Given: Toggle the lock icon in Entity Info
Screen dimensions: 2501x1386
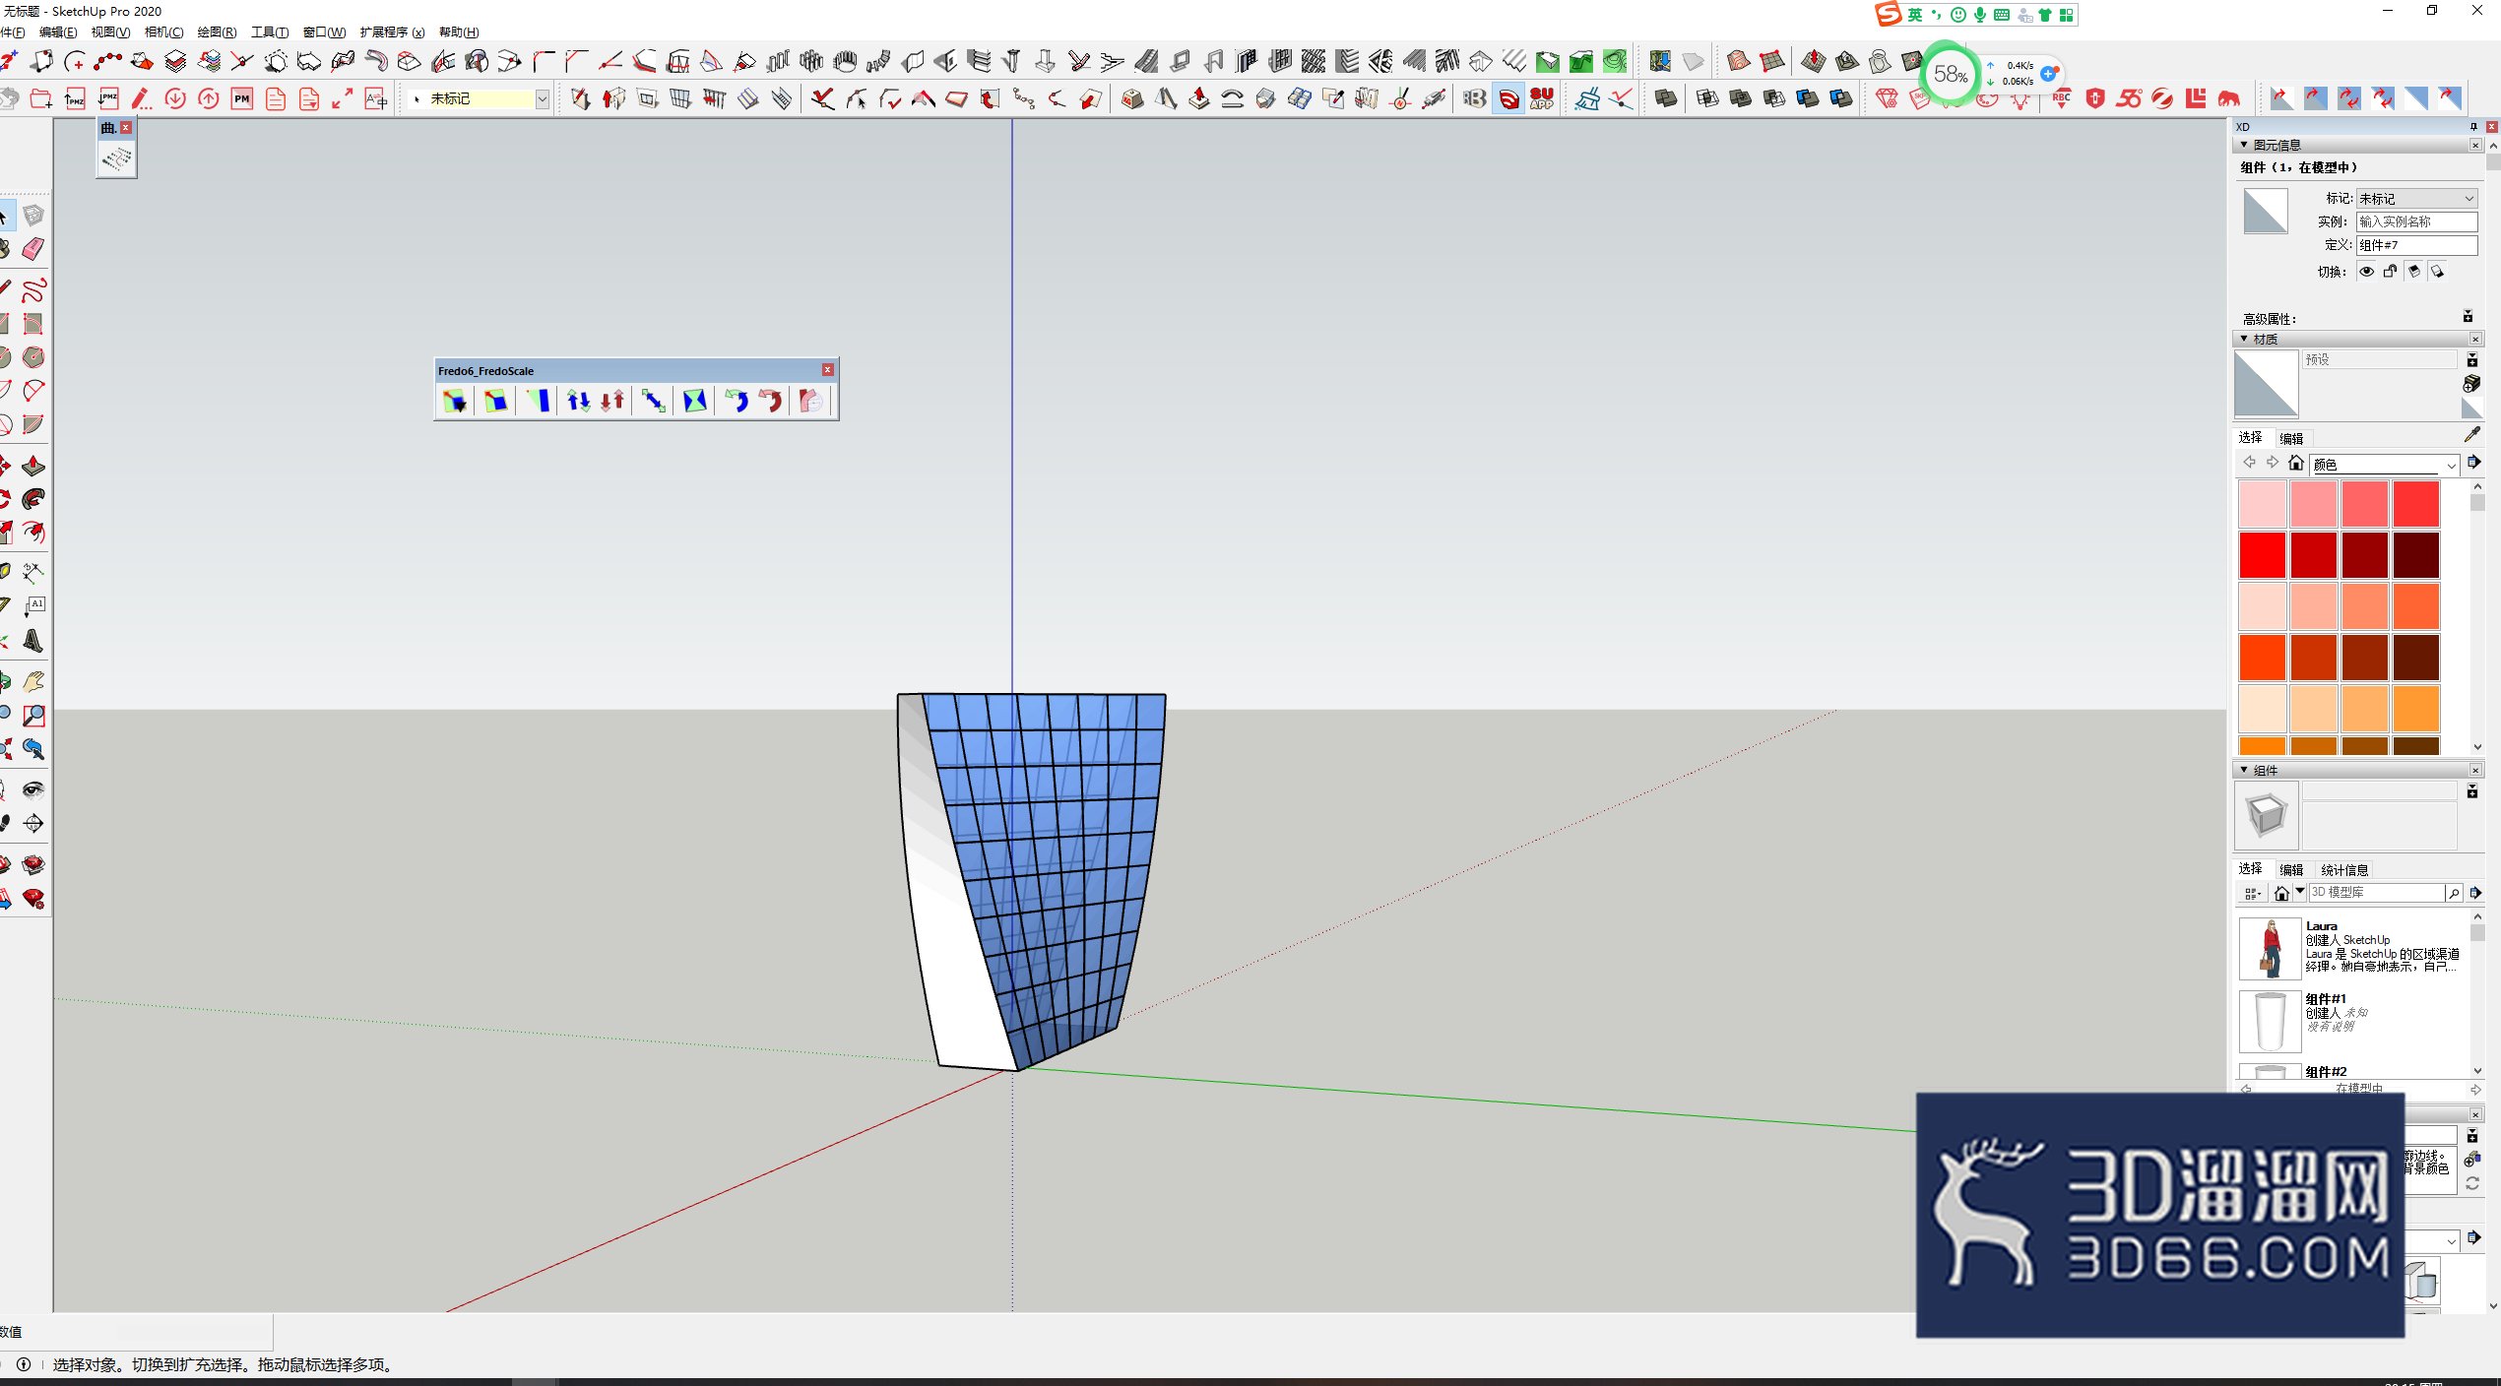Looking at the screenshot, I should (x=2390, y=272).
